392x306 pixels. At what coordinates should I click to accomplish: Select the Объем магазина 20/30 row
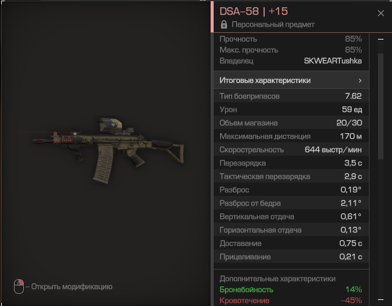point(291,123)
